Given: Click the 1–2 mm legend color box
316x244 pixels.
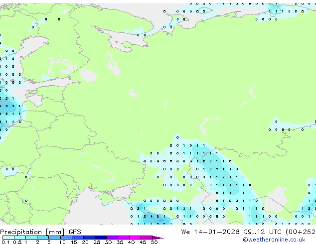Looking at the screenshot, I should (x=31, y=238).
